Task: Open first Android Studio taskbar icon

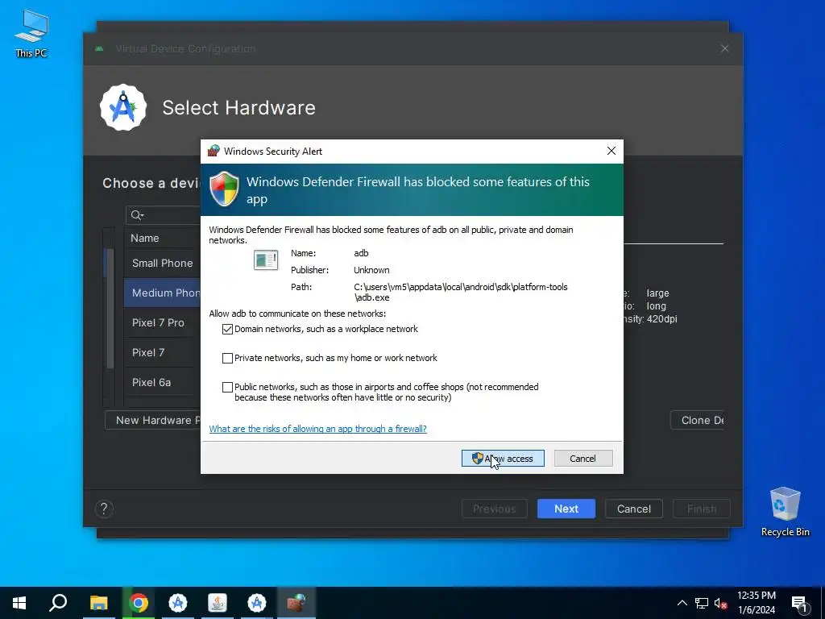Action: pyautogui.click(x=178, y=603)
